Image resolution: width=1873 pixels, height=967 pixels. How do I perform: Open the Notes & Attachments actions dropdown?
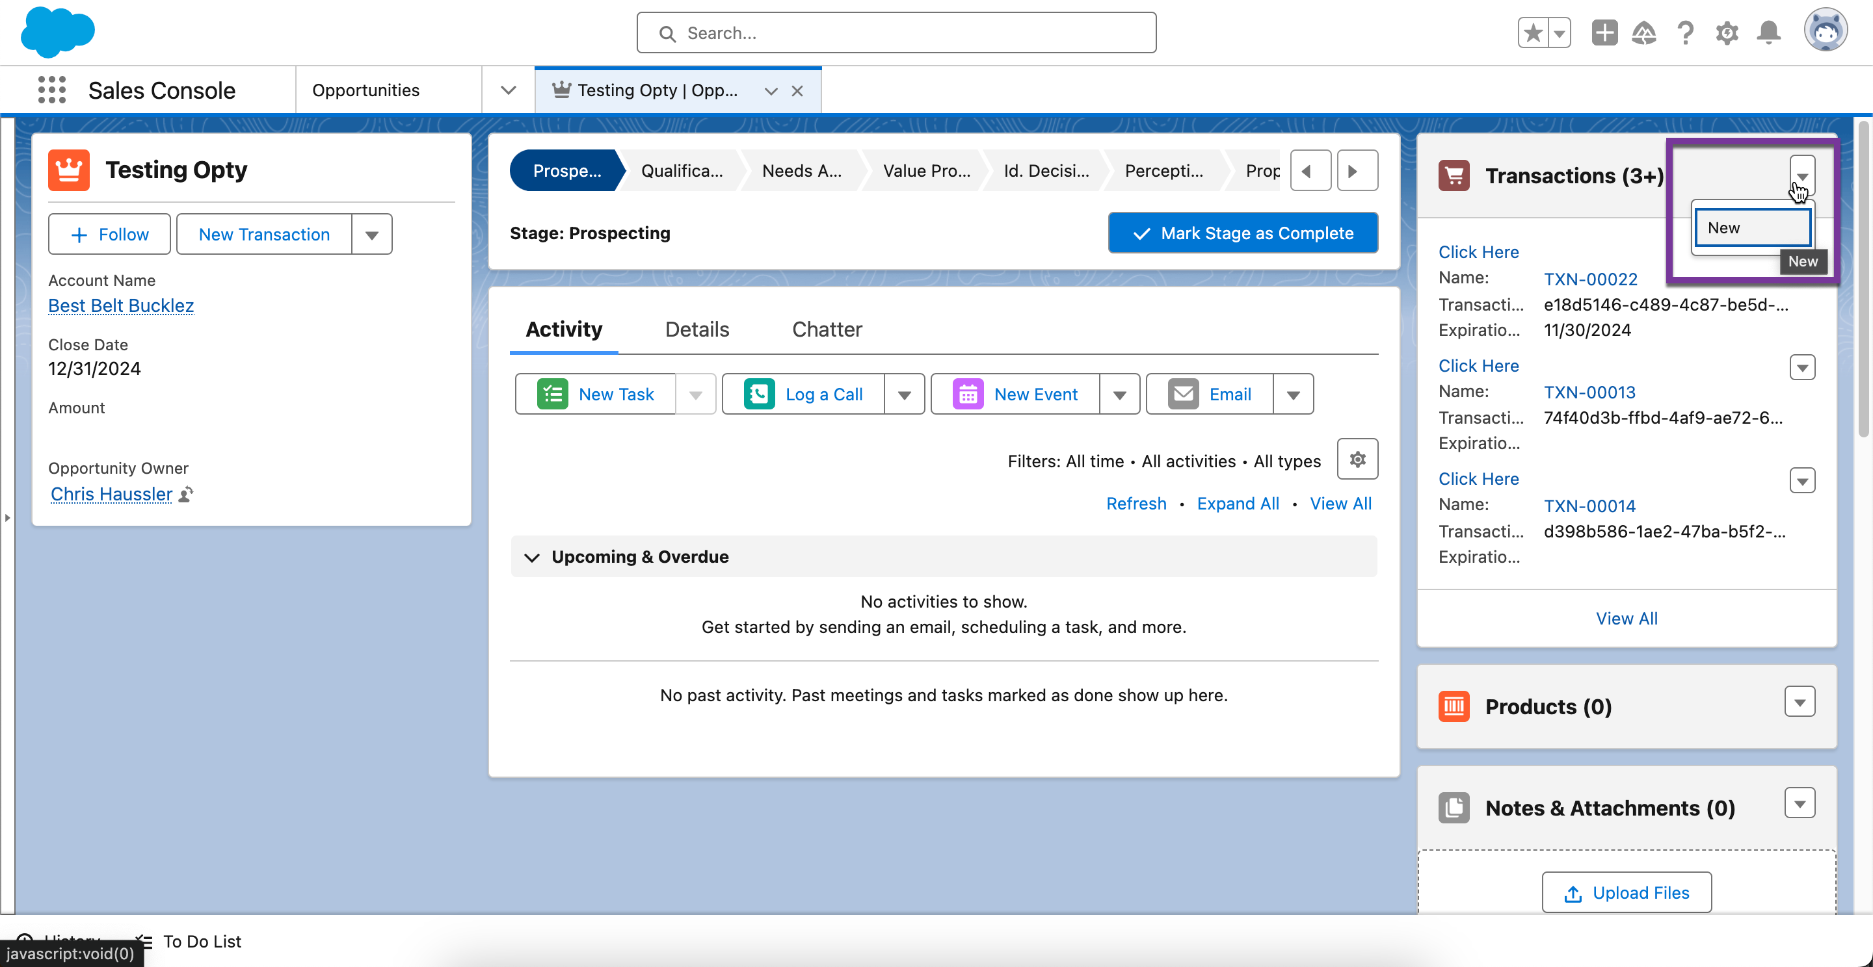pos(1800,803)
